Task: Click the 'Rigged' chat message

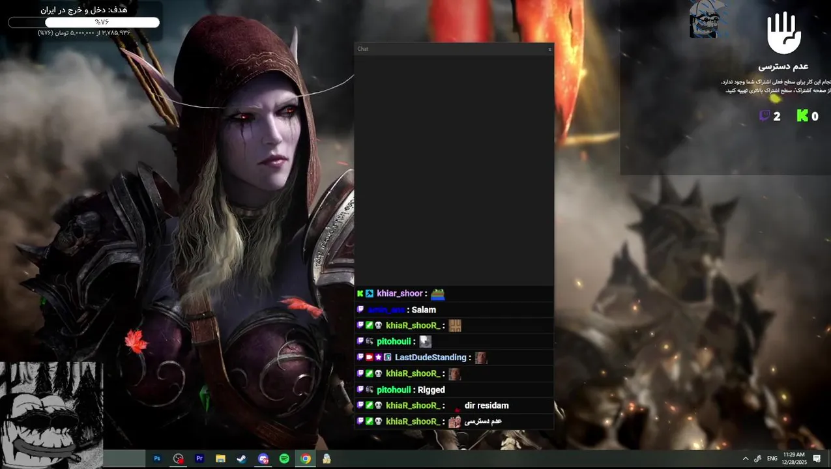Action: pyautogui.click(x=431, y=390)
